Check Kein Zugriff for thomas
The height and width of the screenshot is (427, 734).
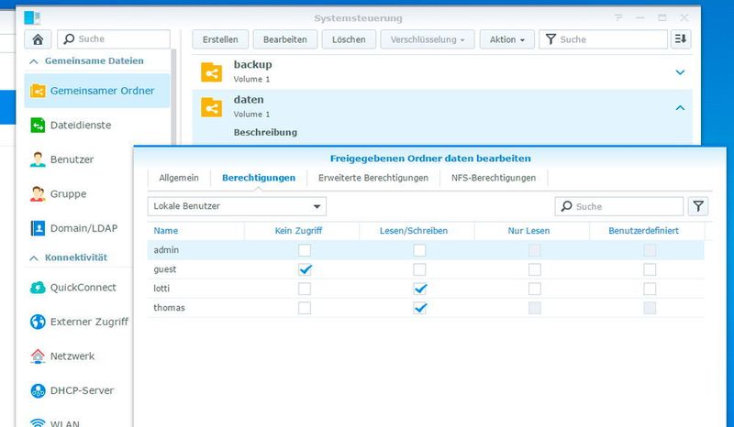click(x=305, y=308)
